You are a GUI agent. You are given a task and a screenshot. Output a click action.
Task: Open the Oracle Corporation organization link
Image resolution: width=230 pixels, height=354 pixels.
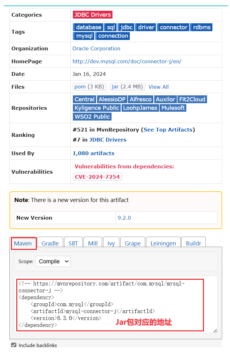pos(96,48)
